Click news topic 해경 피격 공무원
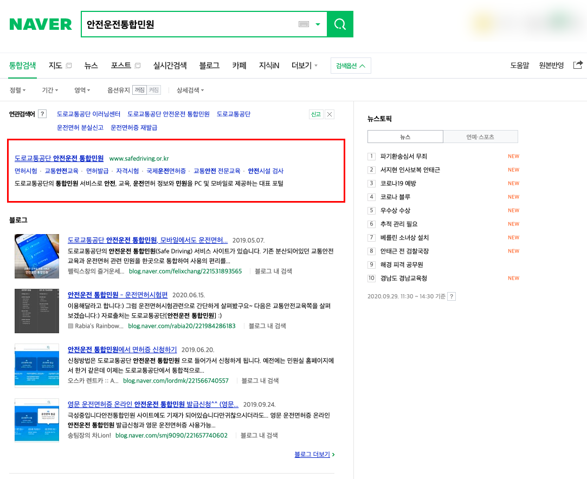This screenshot has width=587, height=479. pyautogui.click(x=402, y=264)
